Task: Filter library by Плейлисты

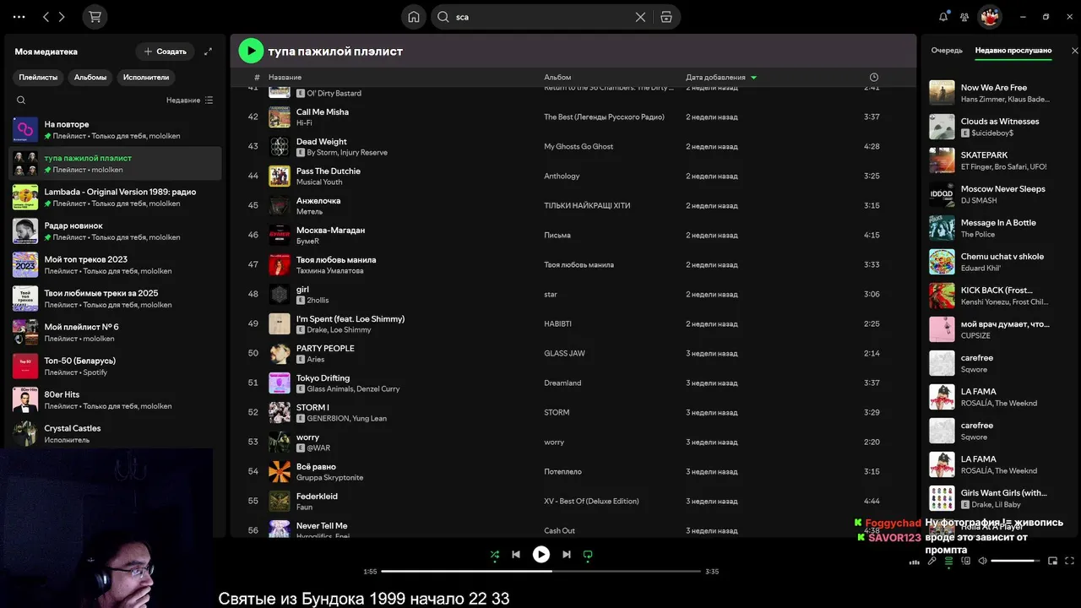Action: pyautogui.click(x=38, y=77)
